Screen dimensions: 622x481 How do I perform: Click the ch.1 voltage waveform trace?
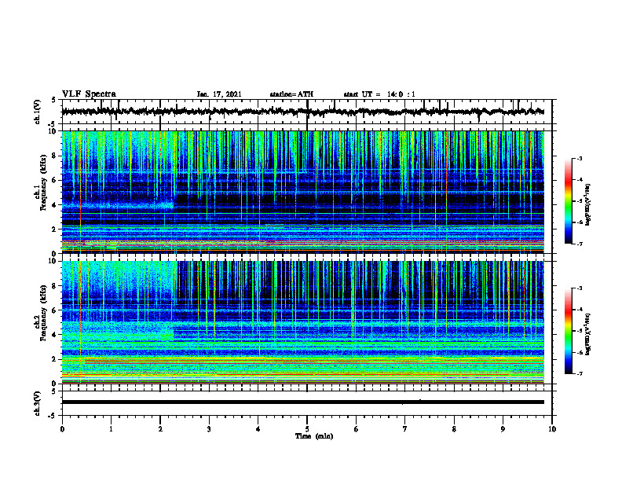(302, 112)
